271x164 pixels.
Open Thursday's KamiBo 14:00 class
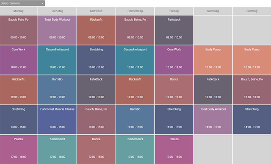(135, 120)
